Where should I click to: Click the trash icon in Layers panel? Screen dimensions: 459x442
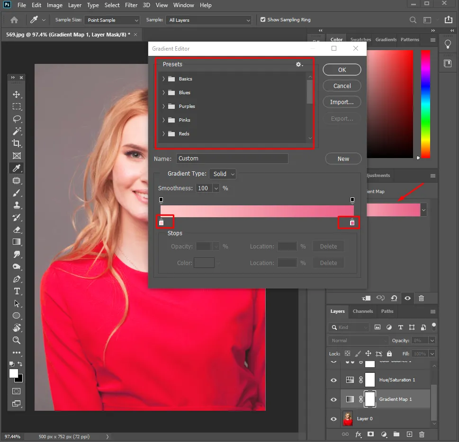coord(422,434)
